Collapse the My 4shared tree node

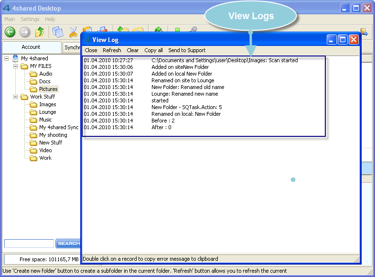tap(7, 58)
